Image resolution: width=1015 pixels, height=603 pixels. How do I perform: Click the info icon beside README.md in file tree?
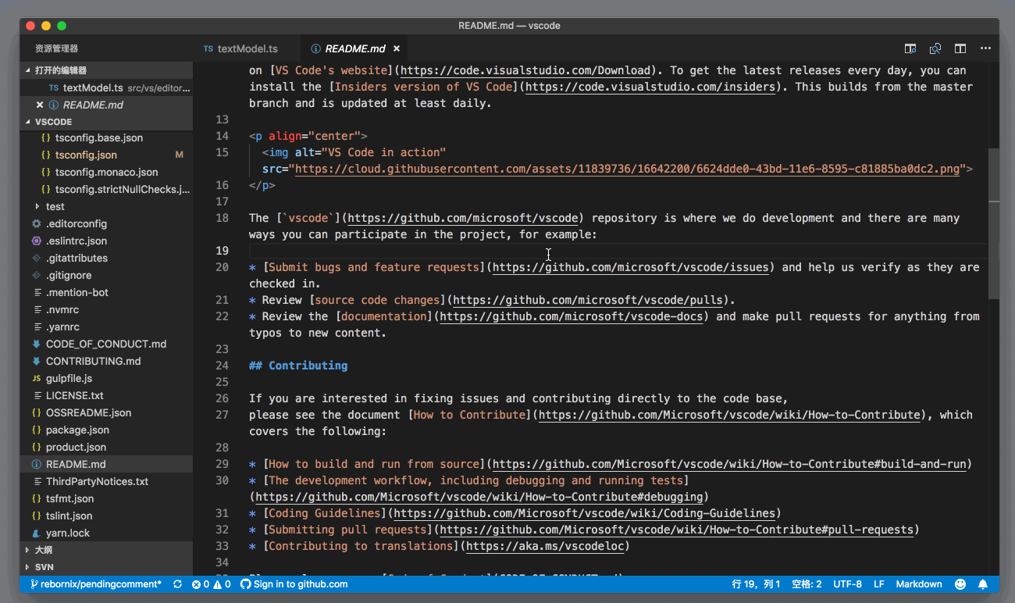pyautogui.click(x=37, y=464)
